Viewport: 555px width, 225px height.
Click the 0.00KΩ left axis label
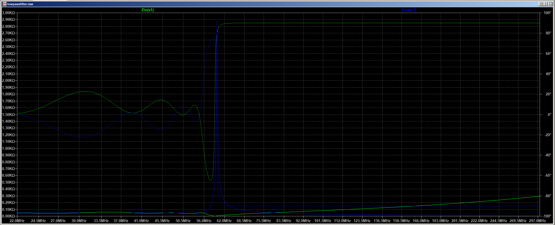(x=8, y=216)
